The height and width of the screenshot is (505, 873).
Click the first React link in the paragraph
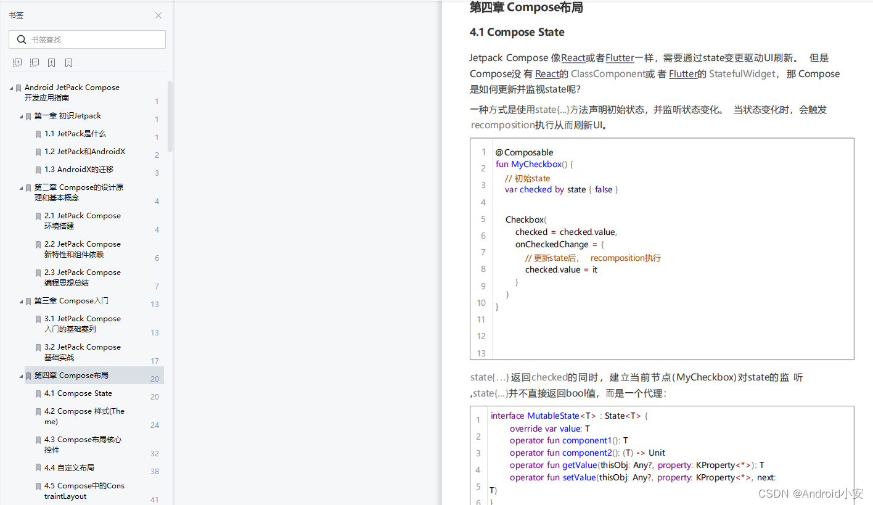coord(573,58)
